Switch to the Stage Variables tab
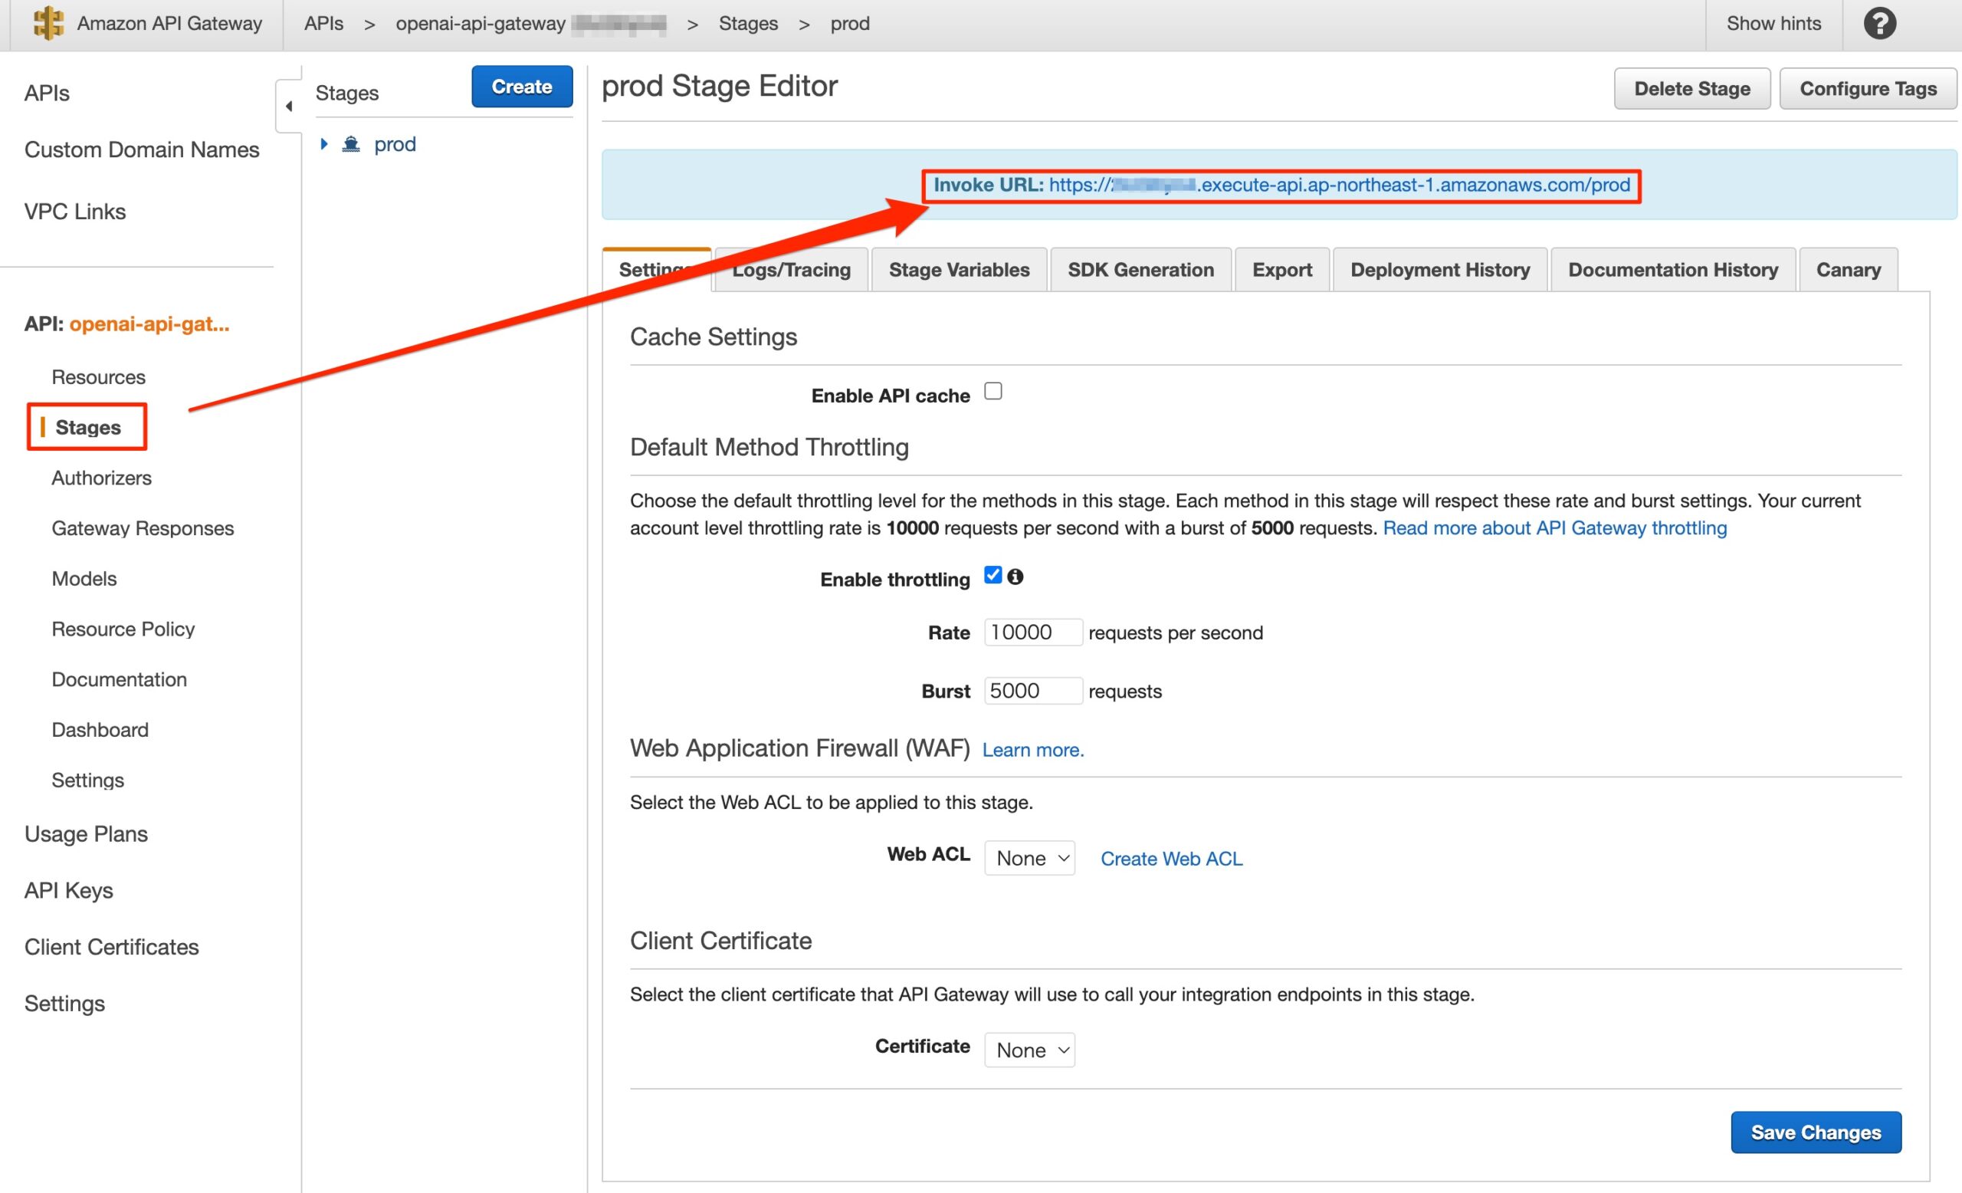Screen dimensions: 1962x1193 pyautogui.click(x=959, y=270)
